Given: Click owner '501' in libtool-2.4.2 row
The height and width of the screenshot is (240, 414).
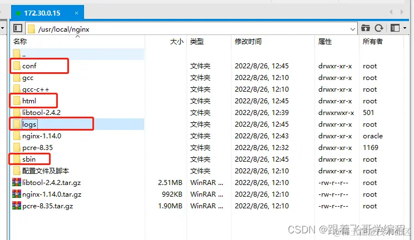Looking at the screenshot, I should [x=368, y=113].
